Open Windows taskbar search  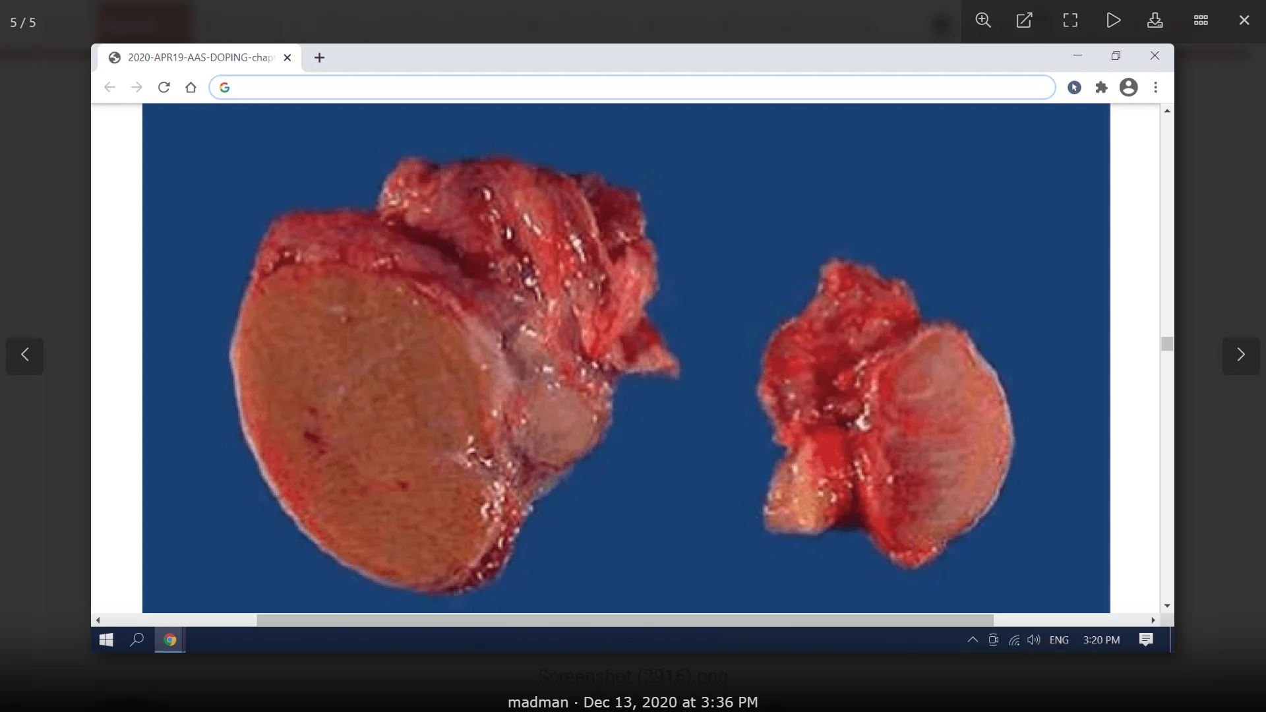(137, 639)
